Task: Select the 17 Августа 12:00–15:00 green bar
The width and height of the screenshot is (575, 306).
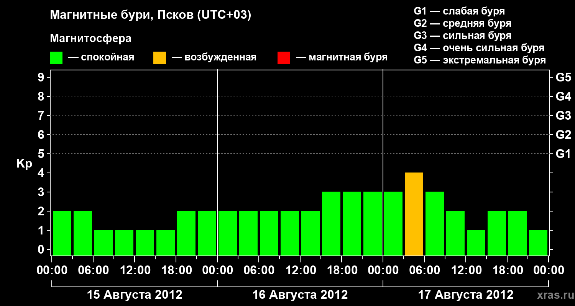Action: point(476,243)
